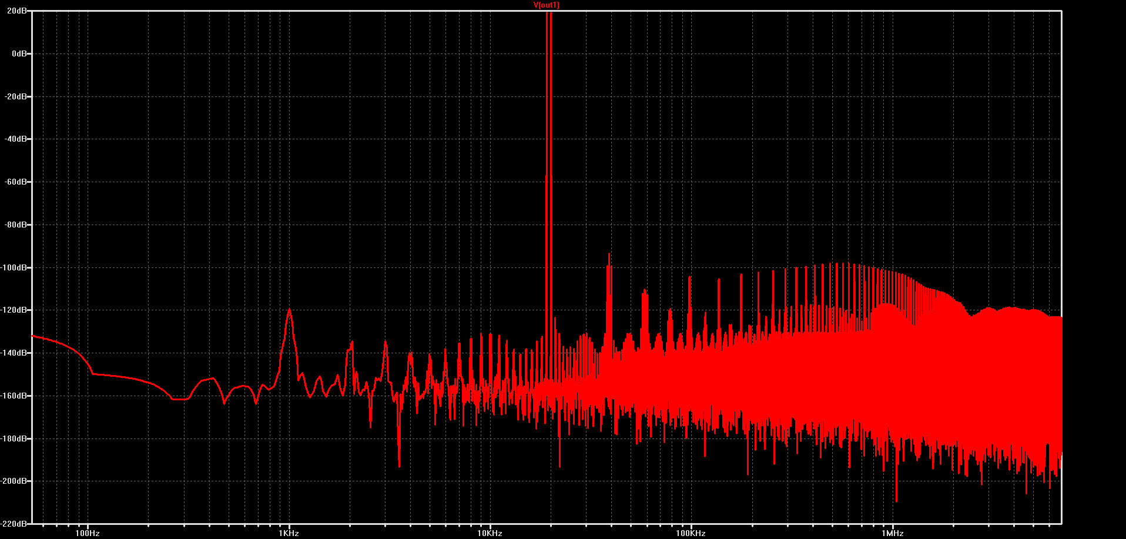This screenshot has height=539, width=1126.
Task: Select the -180dB axis label
Action: (14, 438)
